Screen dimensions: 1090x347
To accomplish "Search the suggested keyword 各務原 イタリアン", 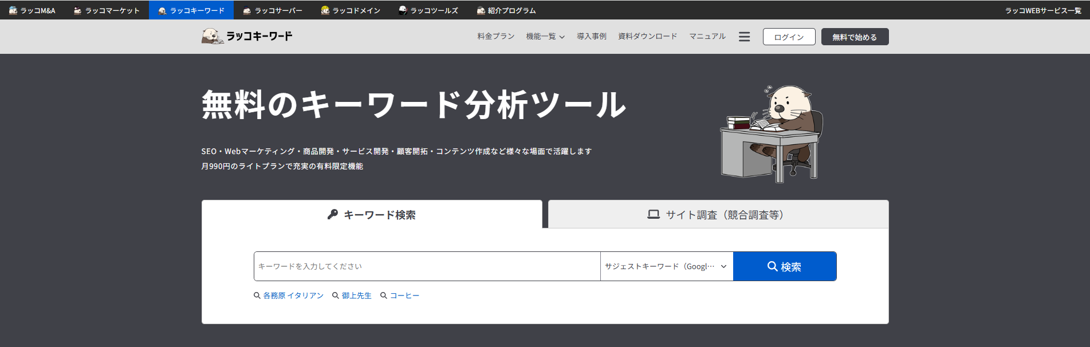I will click(x=293, y=295).
